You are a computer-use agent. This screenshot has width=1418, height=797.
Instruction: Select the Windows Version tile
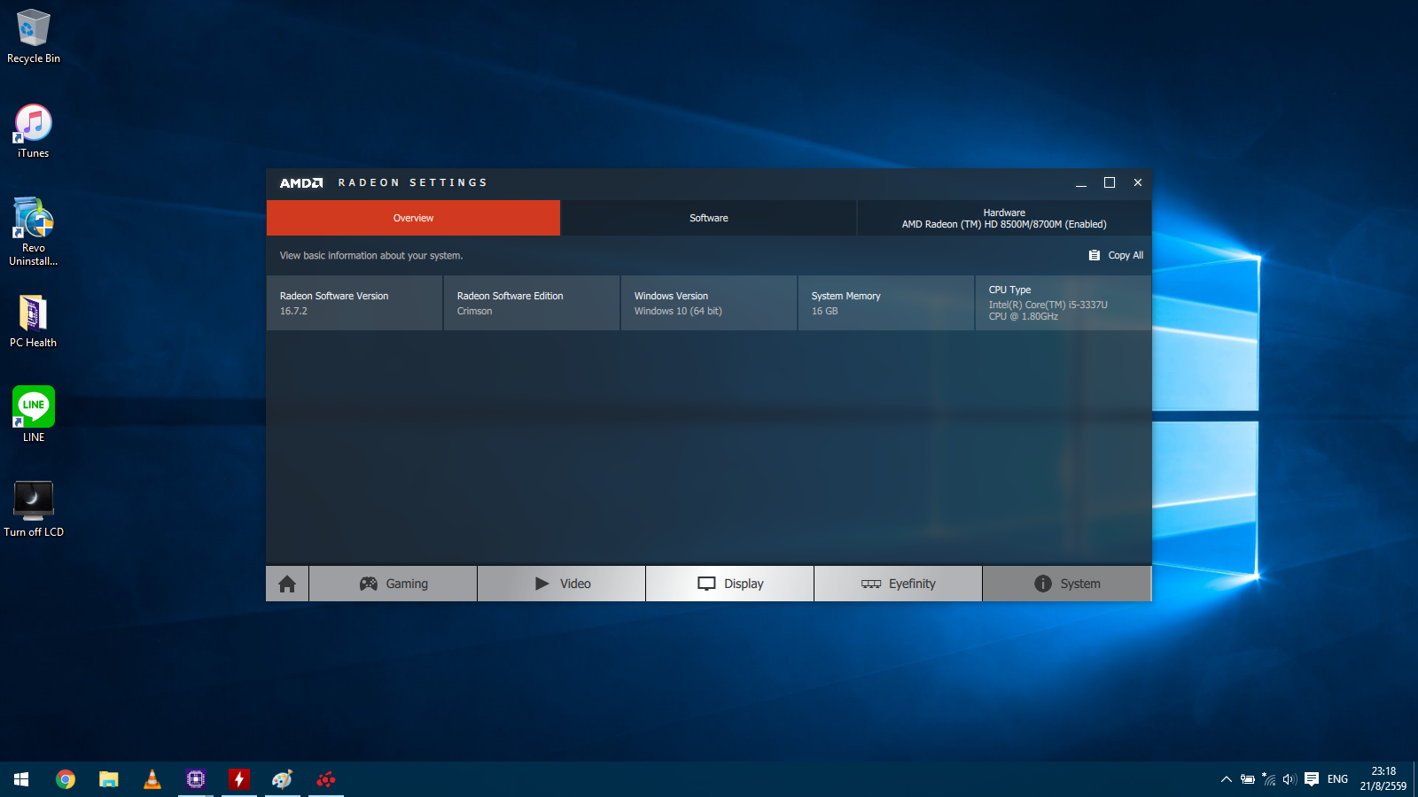[x=709, y=303]
